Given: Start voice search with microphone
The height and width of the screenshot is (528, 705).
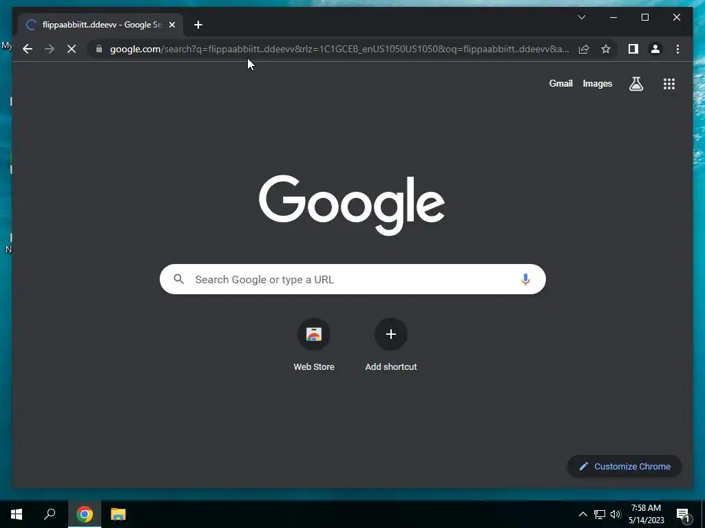Looking at the screenshot, I should [x=525, y=279].
